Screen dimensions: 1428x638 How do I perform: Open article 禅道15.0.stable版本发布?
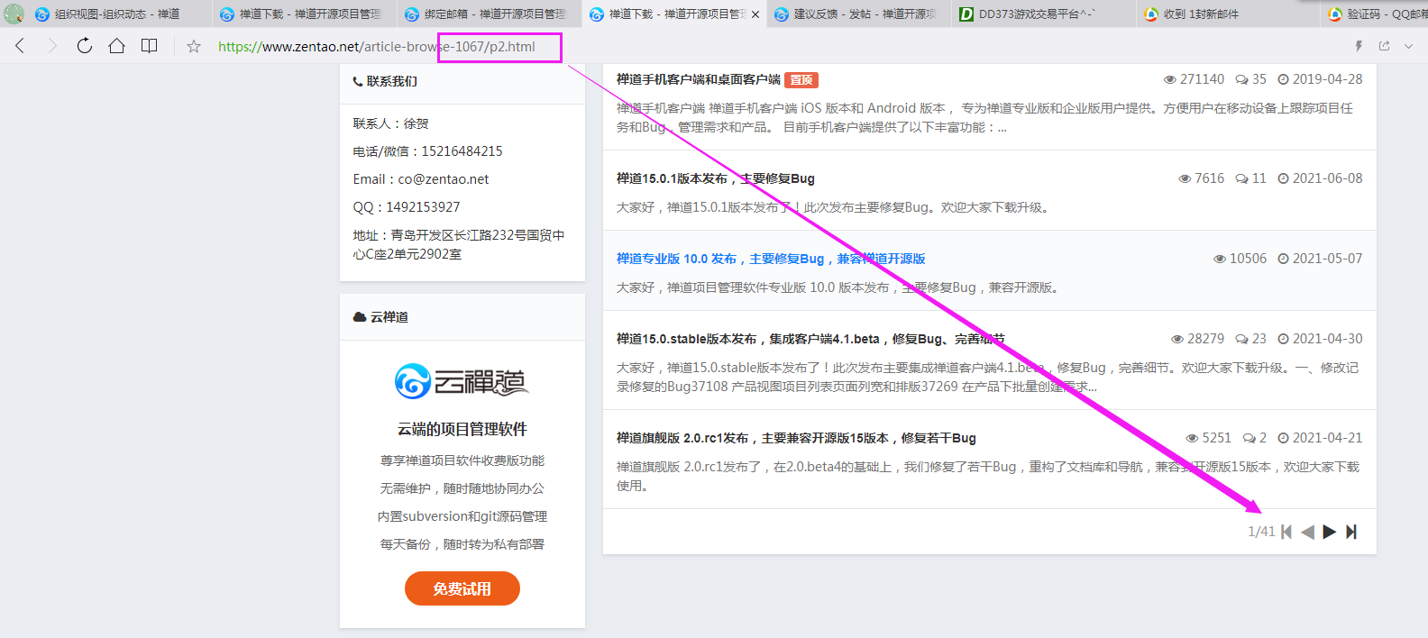click(810, 339)
